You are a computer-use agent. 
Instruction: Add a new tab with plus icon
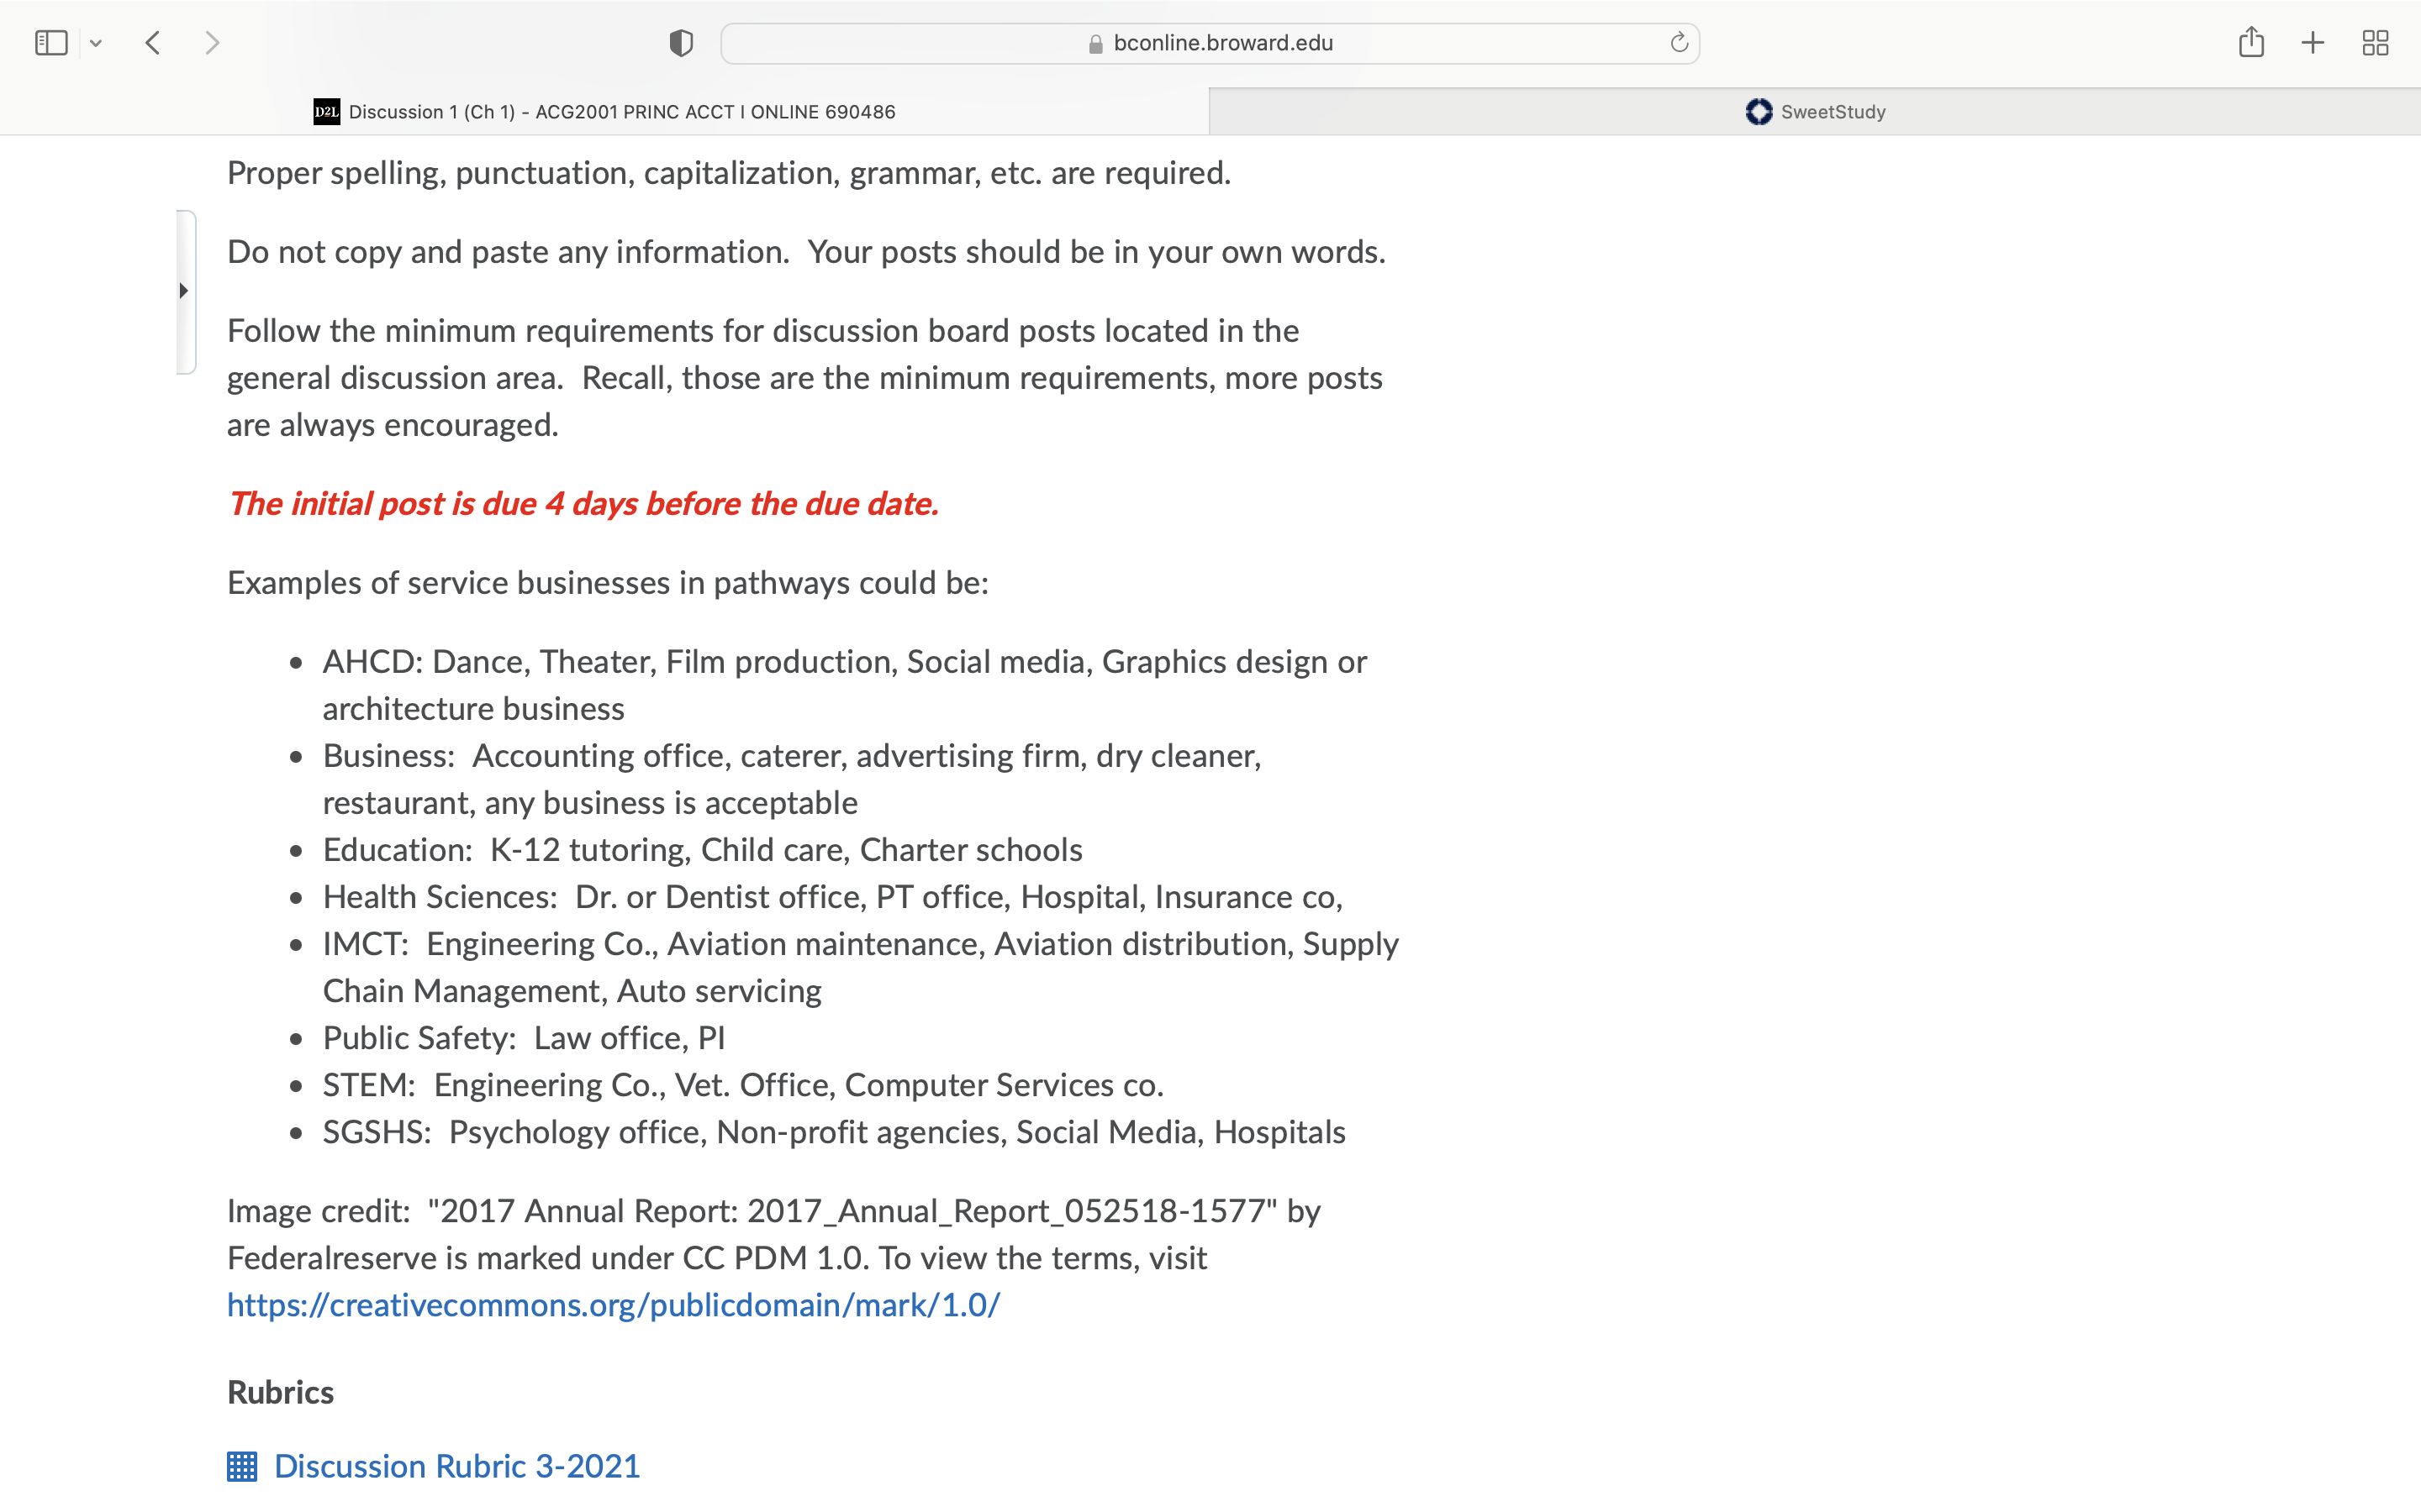[x=2312, y=43]
